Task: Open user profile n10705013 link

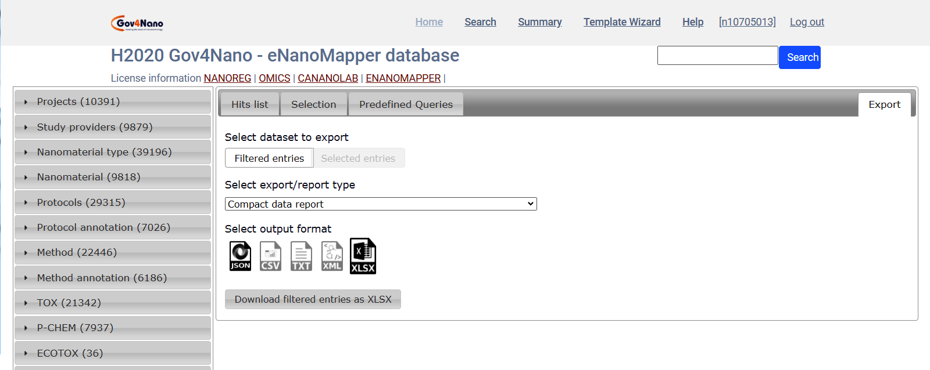Action: coord(747,22)
